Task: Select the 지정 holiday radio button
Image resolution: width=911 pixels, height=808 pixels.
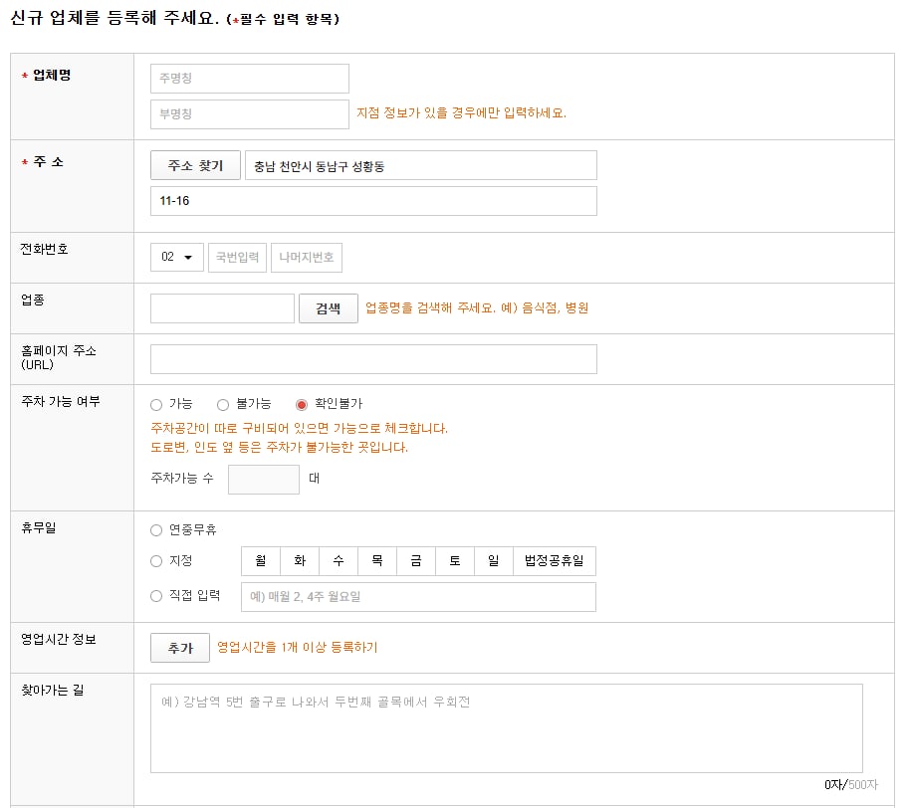Action: [x=156, y=561]
